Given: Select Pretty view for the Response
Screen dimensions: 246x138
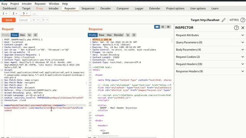Looking at the screenshot, I should click(93, 35).
